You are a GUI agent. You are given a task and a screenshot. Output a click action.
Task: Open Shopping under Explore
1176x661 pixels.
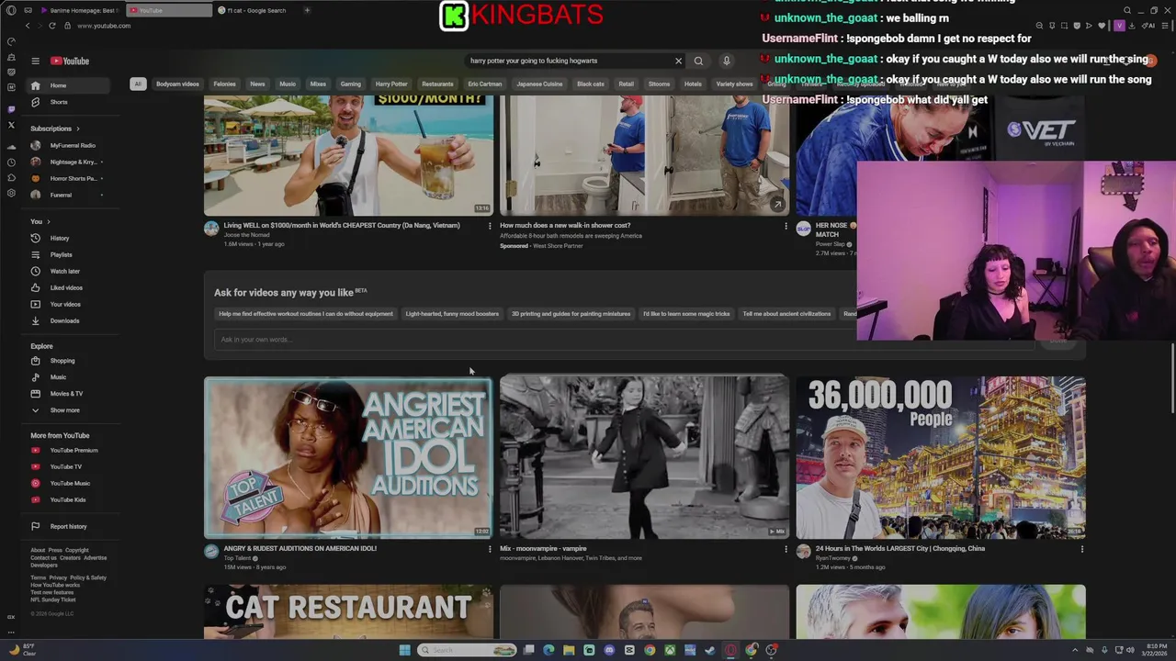70,361
